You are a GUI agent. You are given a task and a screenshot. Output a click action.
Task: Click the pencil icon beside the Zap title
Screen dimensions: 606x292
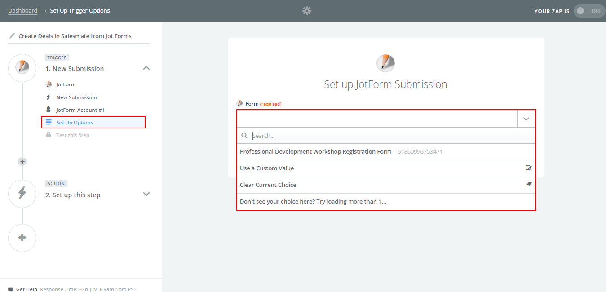coord(12,36)
